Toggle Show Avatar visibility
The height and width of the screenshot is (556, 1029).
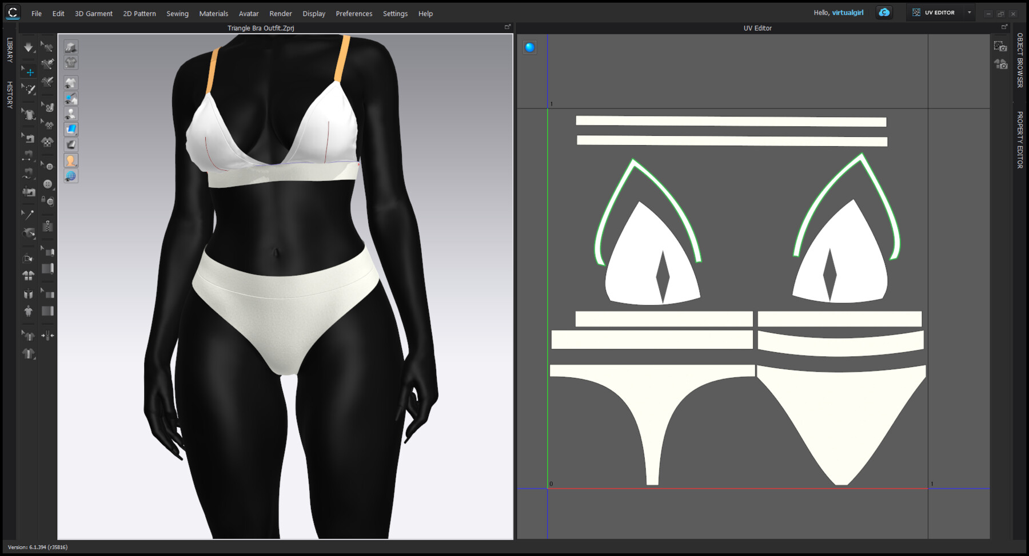click(x=70, y=114)
